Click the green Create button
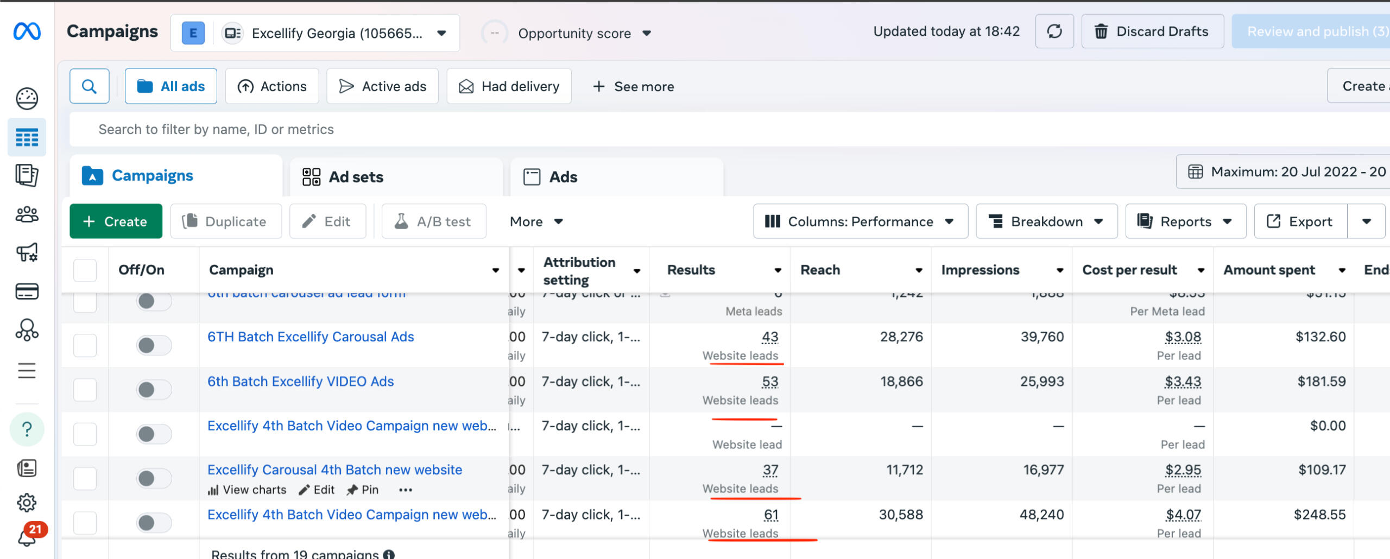Screen dimensions: 1390x559 coord(116,221)
